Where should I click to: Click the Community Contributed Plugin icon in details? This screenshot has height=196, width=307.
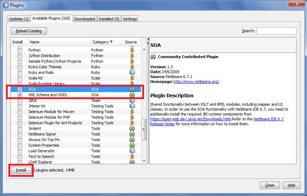click(x=153, y=57)
